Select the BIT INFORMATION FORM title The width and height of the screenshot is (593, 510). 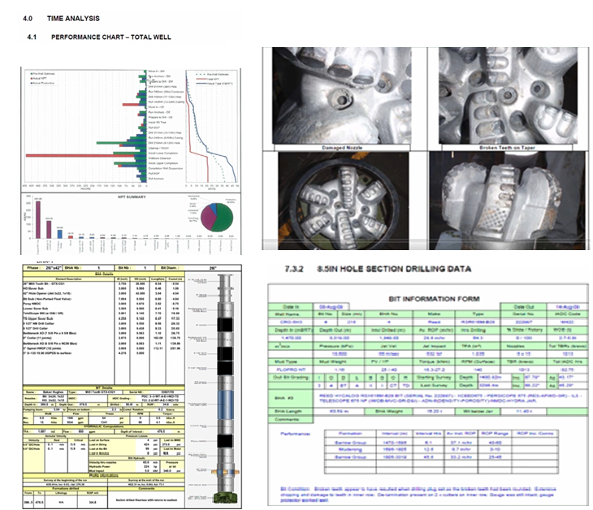coord(434,298)
